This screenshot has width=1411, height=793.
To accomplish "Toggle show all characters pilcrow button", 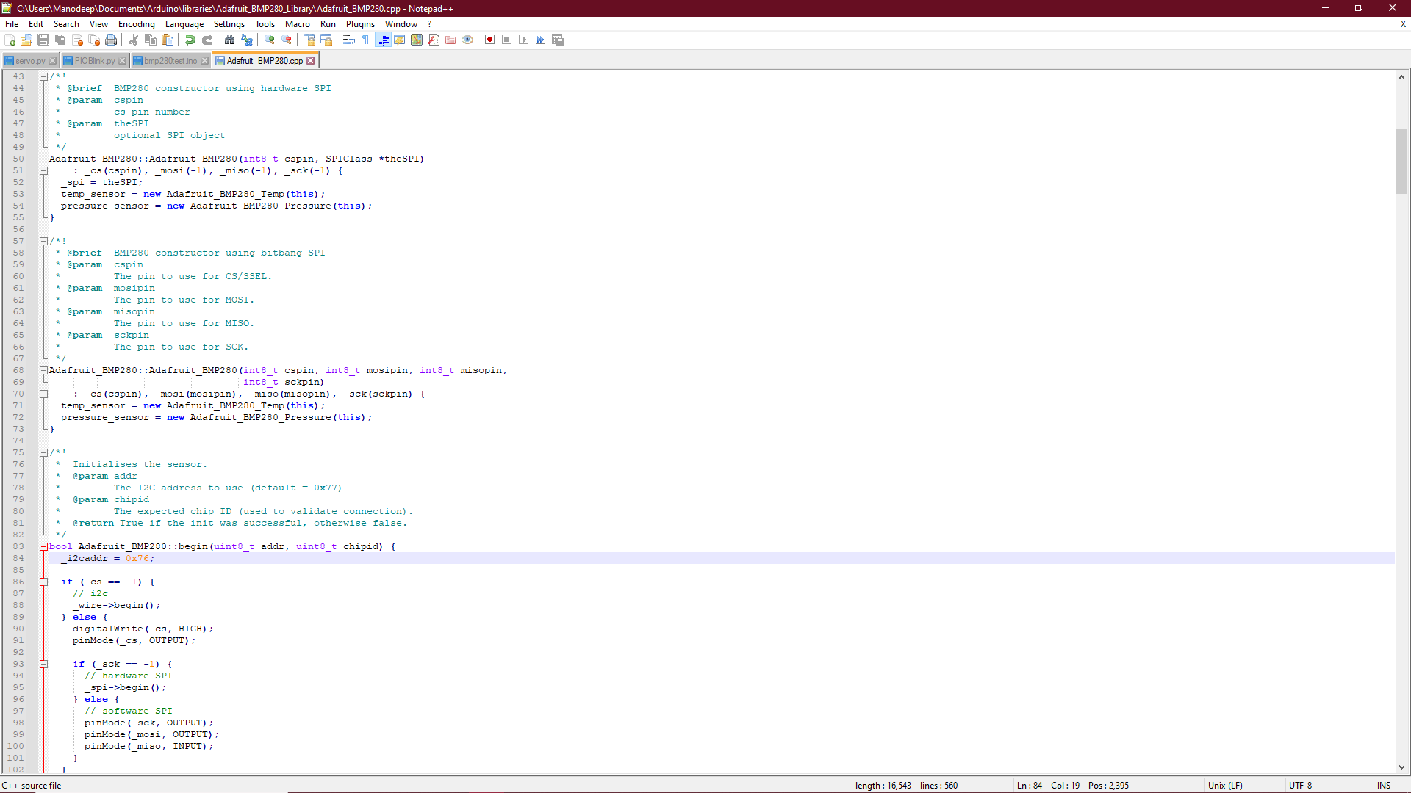I will pyautogui.click(x=366, y=40).
